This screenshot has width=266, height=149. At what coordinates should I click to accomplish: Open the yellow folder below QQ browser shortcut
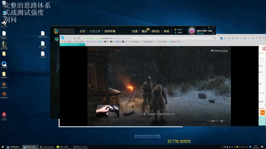coord(4,74)
